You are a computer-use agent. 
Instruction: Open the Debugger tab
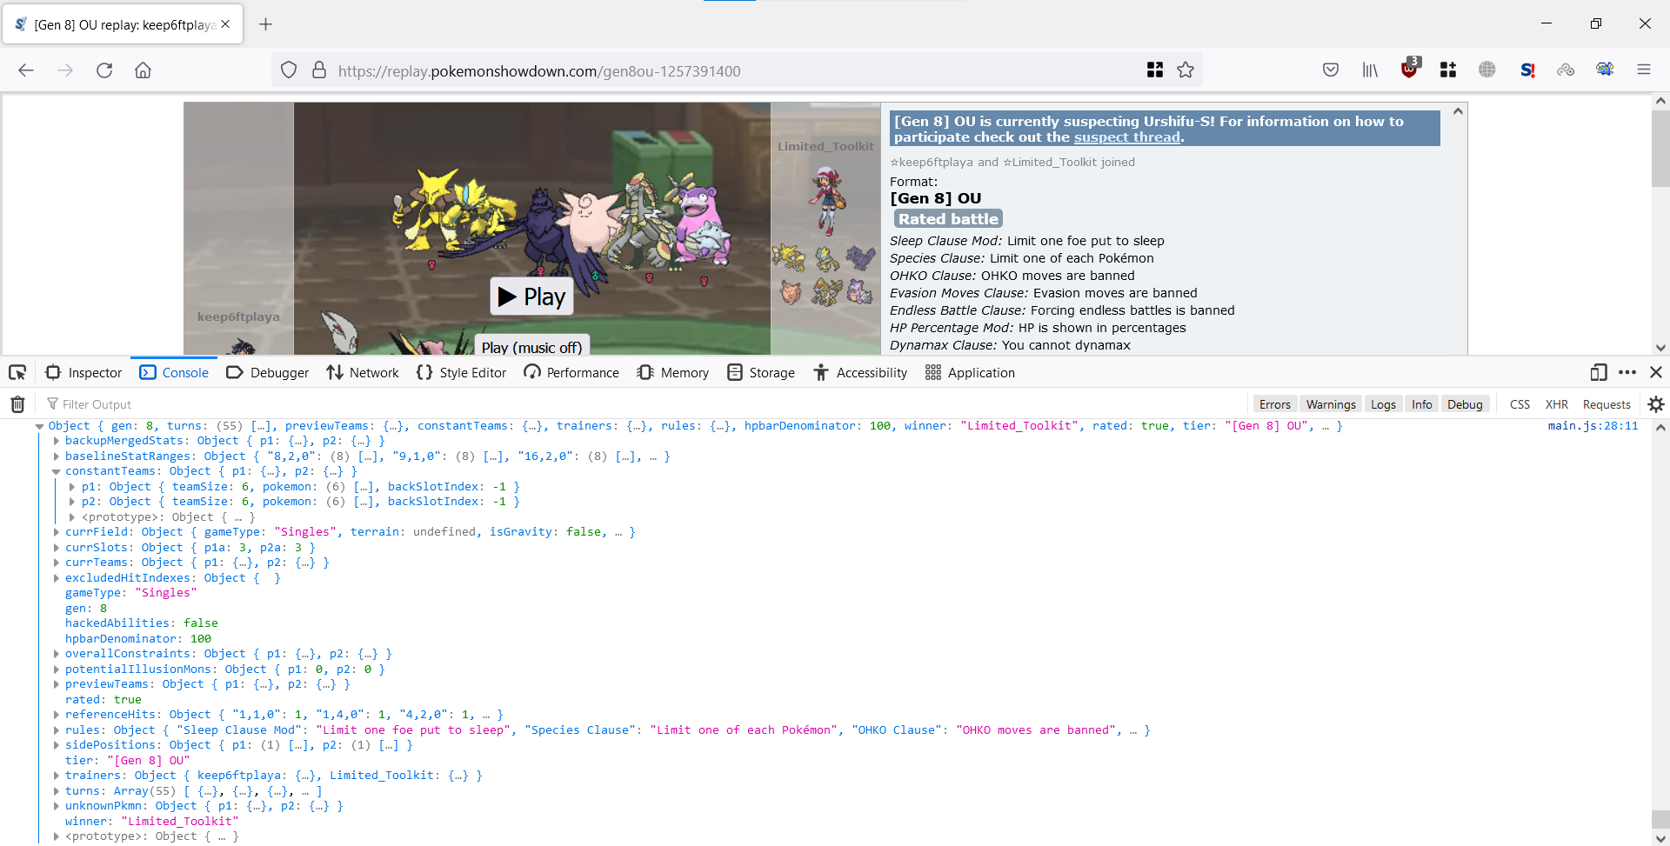(x=267, y=373)
